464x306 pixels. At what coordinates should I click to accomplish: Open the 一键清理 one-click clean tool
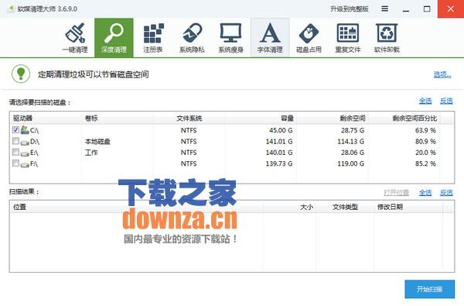click(75, 38)
